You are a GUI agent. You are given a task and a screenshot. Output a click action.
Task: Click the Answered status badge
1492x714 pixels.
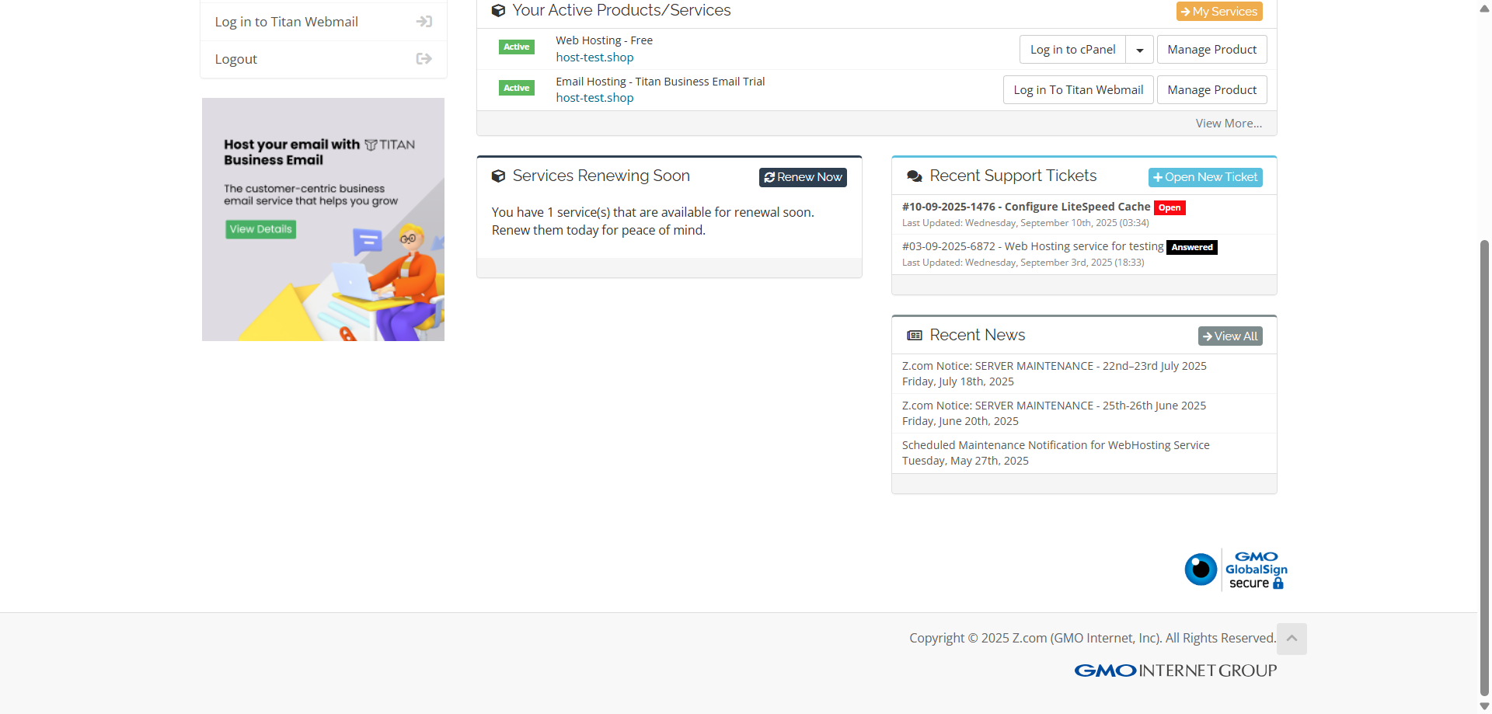1192,247
